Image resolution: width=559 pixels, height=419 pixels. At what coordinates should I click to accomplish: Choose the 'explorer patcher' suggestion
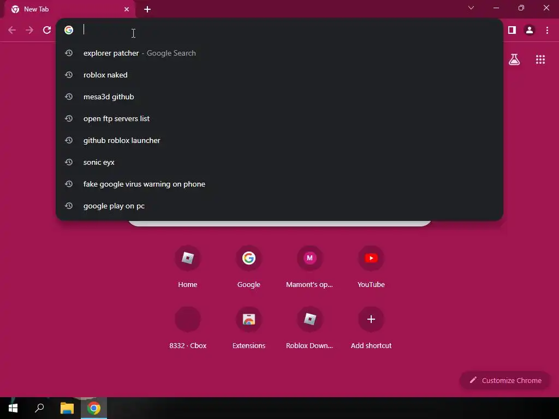(279, 53)
